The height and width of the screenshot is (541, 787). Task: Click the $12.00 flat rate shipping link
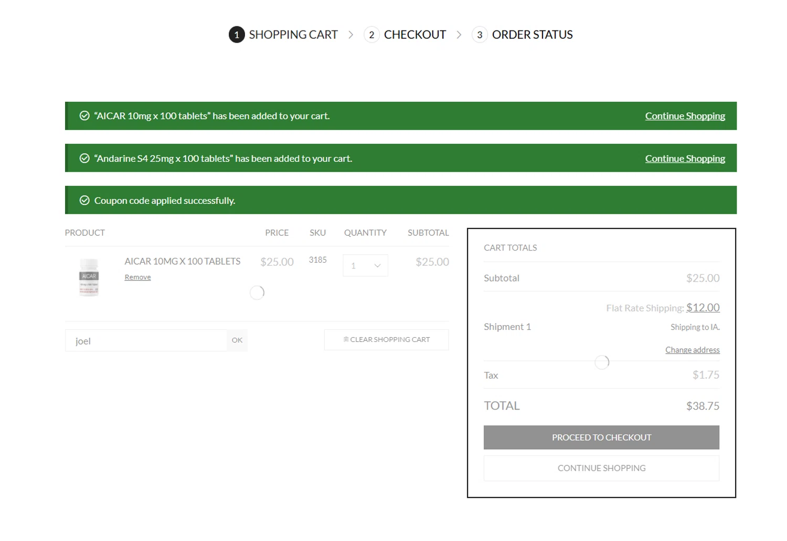click(703, 307)
